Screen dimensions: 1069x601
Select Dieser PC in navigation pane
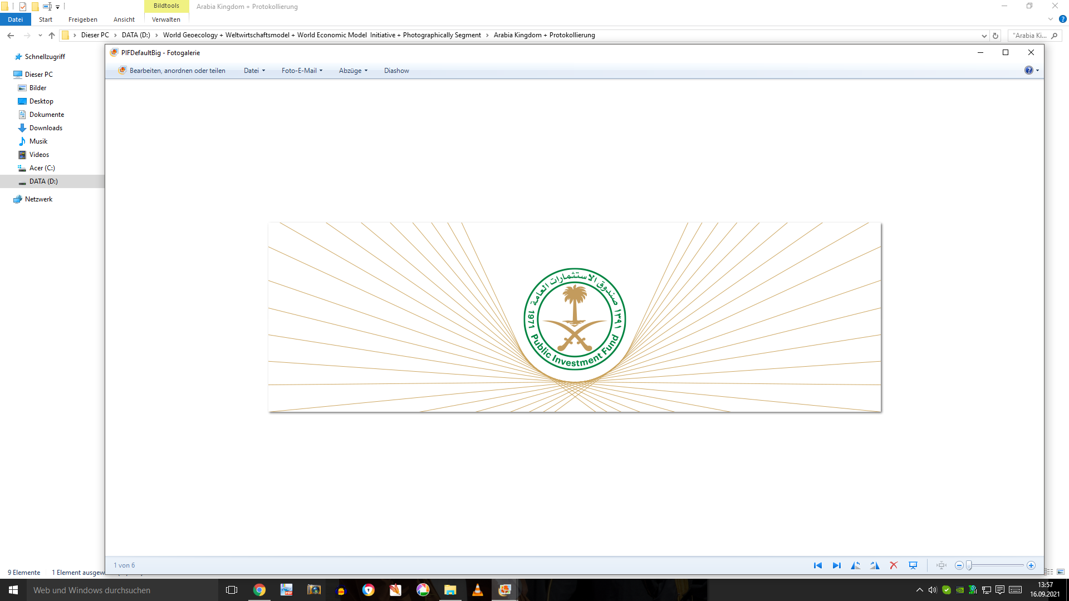[38, 75]
